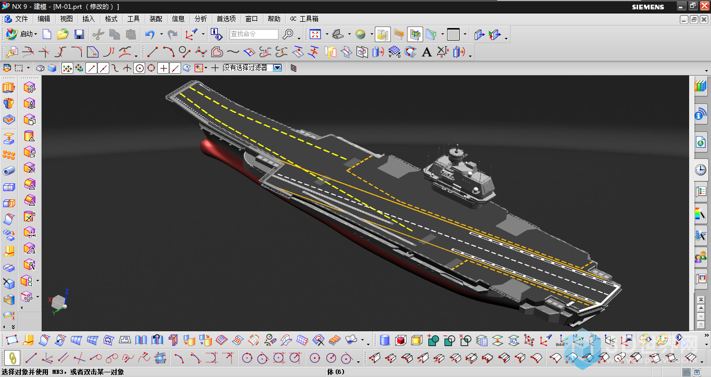Open the visualization color palette icon
Image resolution: width=711 pixels, height=377 pixels.
click(x=701, y=213)
